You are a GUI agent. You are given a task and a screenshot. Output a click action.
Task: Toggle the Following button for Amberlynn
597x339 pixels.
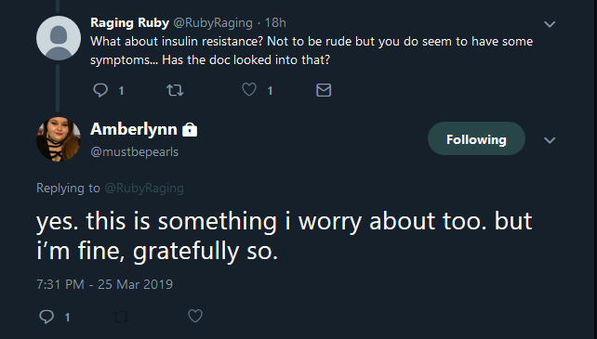(x=476, y=138)
